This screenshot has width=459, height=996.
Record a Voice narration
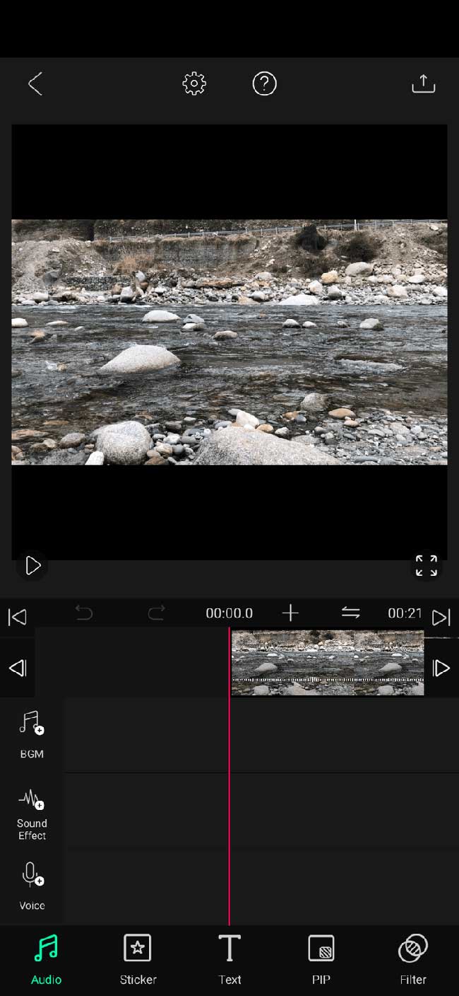click(x=32, y=886)
